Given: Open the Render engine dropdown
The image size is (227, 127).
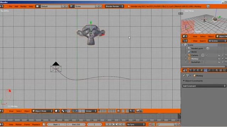Looking at the screenshot, I should pos(114,6).
